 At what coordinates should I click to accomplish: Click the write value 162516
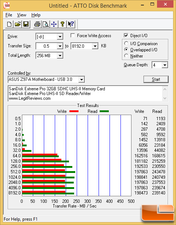(x=141, y=156)
